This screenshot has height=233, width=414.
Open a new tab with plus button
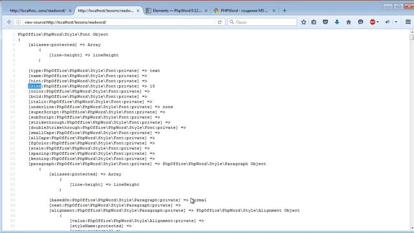coord(285,10)
